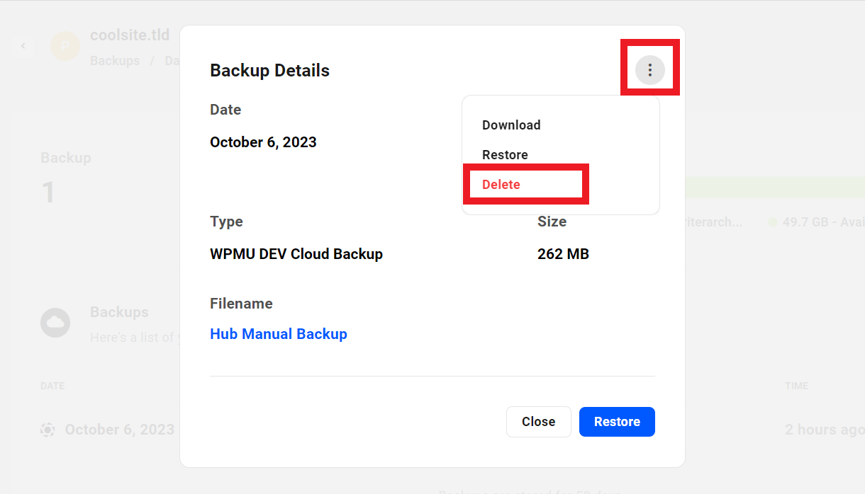Click the back arrow beside coolsite.tld
This screenshot has width=865, height=494.
(23, 46)
